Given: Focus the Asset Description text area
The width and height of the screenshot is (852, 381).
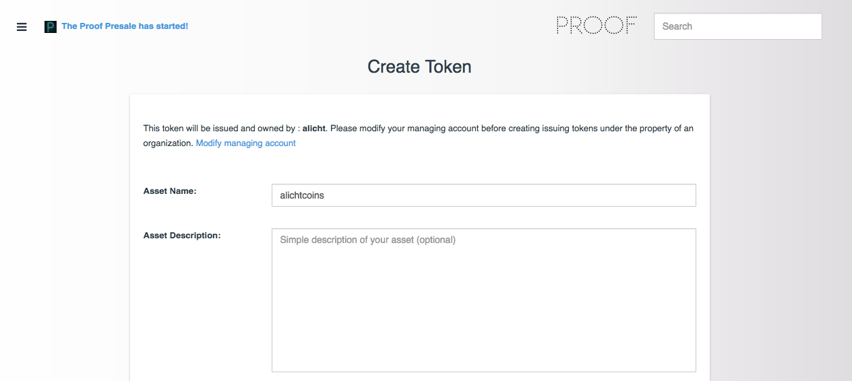Looking at the screenshot, I should pyautogui.click(x=483, y=300).
